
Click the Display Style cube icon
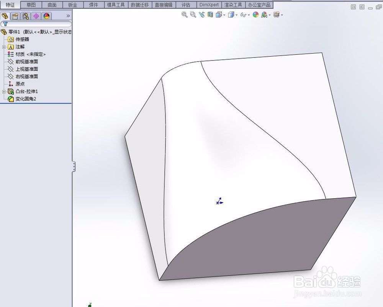[231, 15]
